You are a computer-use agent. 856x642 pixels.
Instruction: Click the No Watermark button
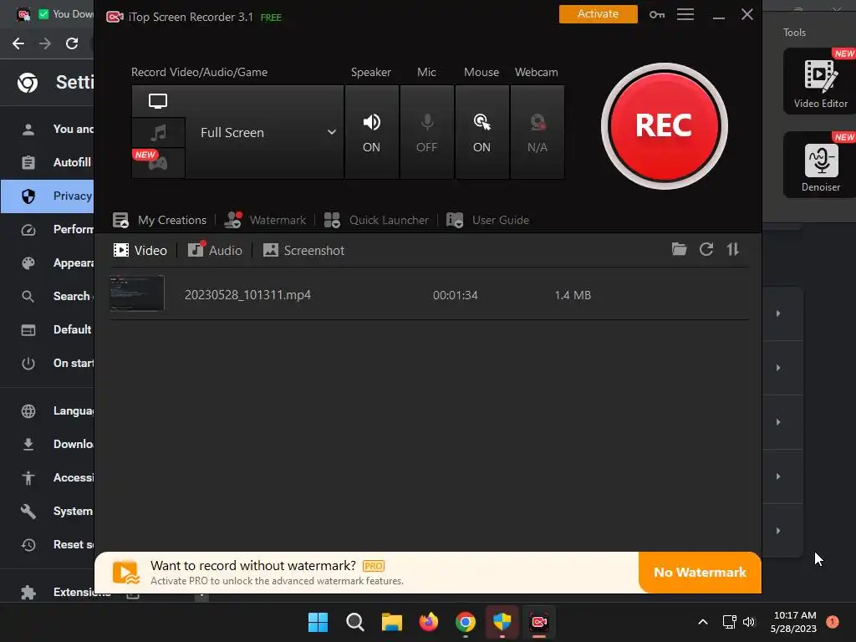(700, 572)
